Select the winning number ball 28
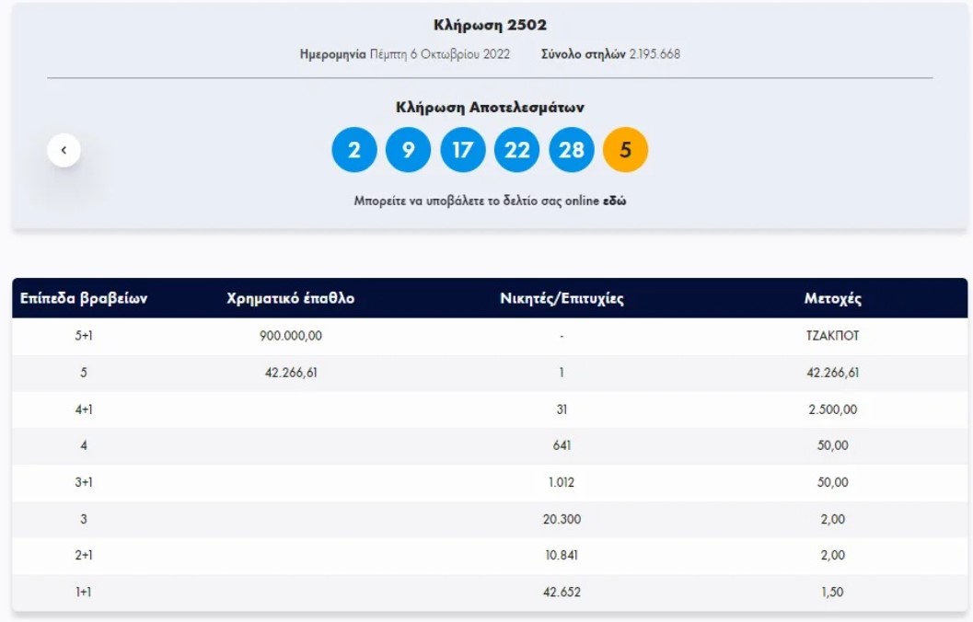This screenshot has height=622, width=973. (x=572, y=149)
